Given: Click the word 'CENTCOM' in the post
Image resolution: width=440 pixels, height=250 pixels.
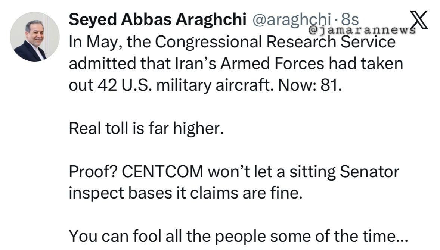Looking at the screenshot, I should tap(162, 172).
